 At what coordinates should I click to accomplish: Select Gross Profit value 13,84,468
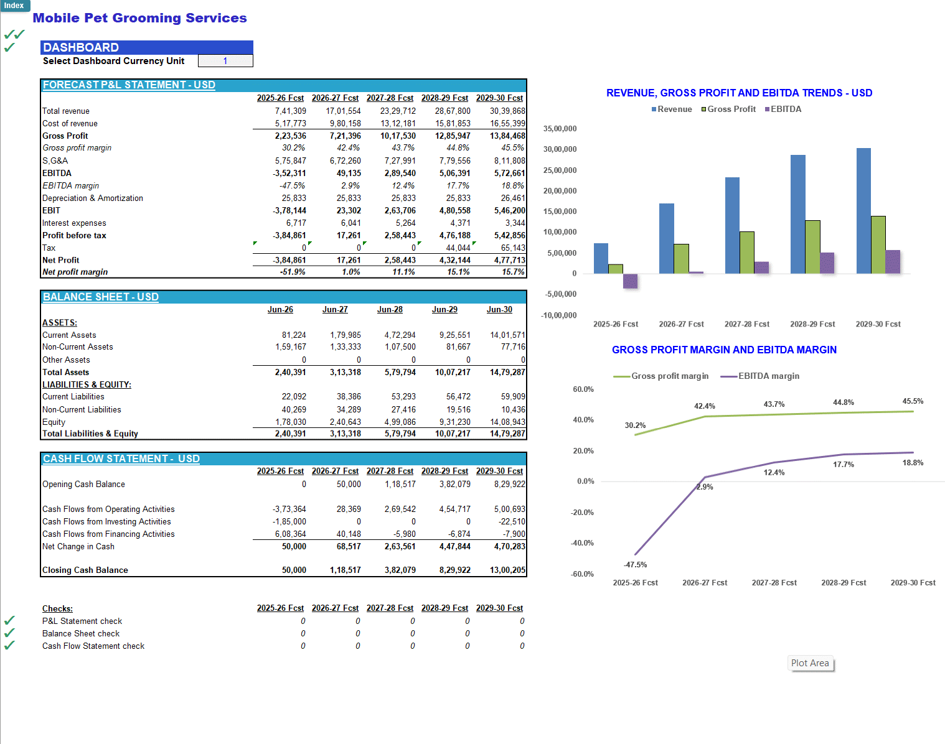click(507, 136)
